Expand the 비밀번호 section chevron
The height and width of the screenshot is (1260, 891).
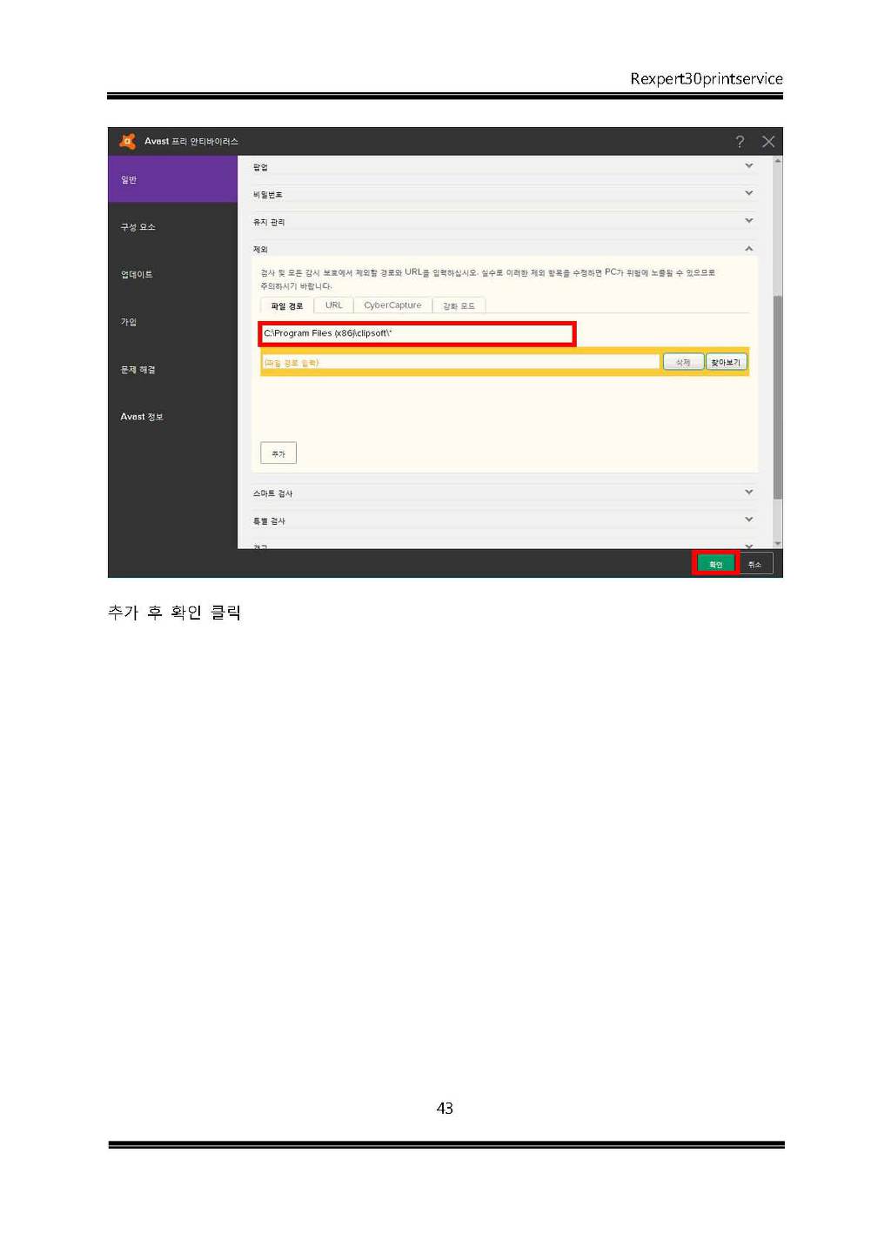point(749,193)
